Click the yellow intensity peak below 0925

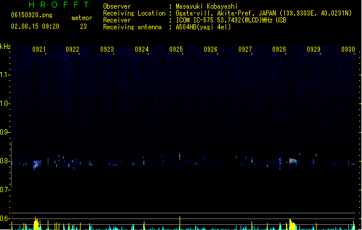tap(180, 223)
